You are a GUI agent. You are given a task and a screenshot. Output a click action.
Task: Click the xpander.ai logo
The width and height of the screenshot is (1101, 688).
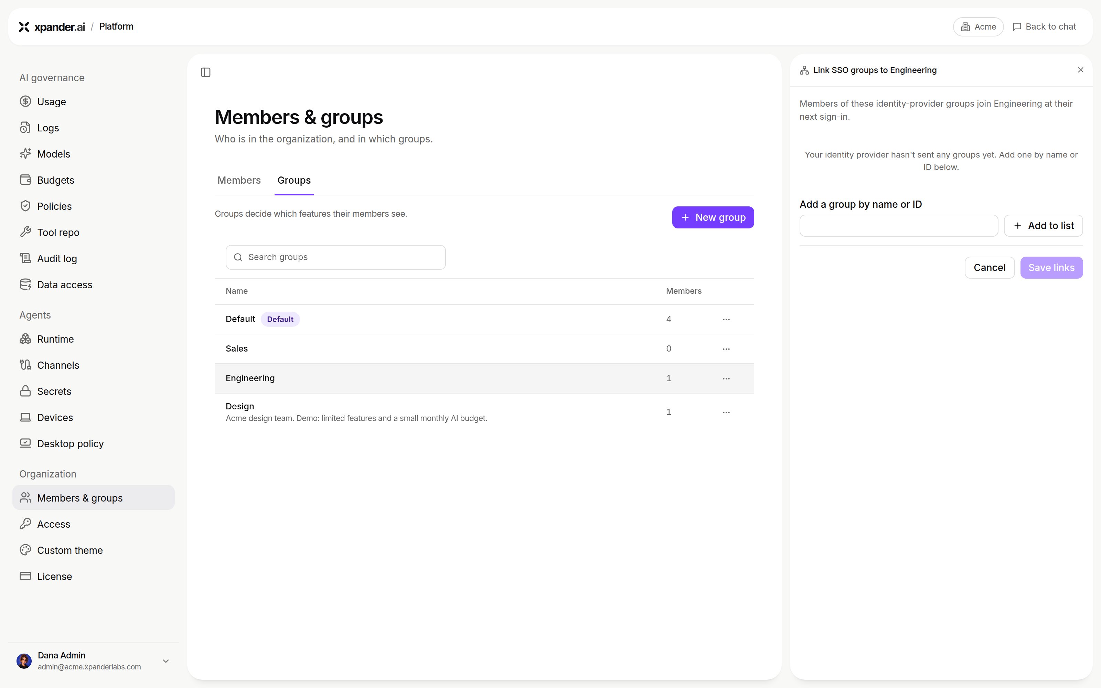click(x=52, y=27)
